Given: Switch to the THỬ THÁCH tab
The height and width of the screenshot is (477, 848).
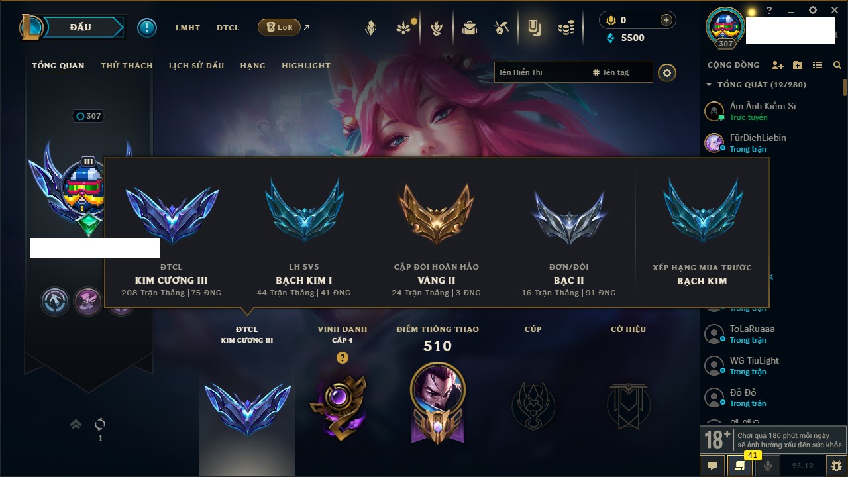Looking at the screenshot, I should click(x=127, y=66).
